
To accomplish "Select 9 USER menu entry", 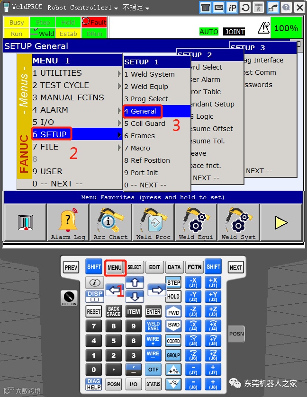I will [77, 171].
